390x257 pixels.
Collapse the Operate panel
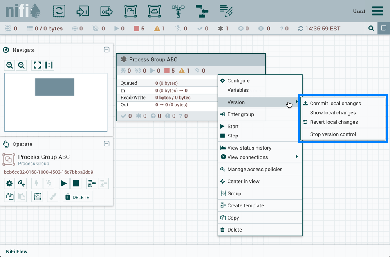[x=107, y=144]
